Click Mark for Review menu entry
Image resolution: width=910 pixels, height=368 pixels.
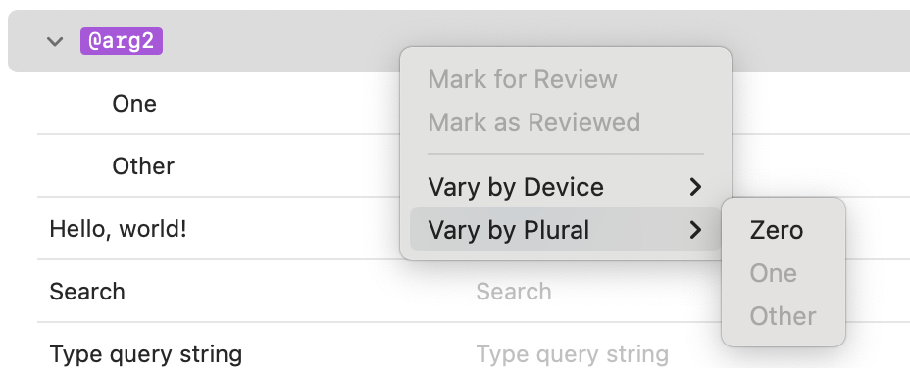[523, 79]
